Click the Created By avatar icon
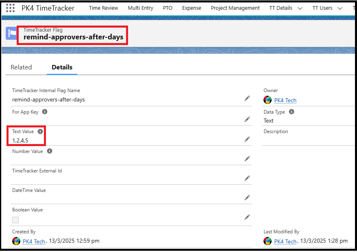The image size is (357, 252). coord(16,241)
